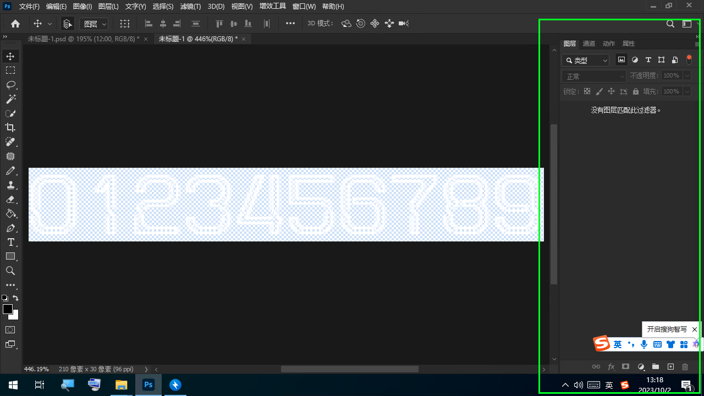Screen dimensions: 704x396
Task: Expand the 不透明度 opacity dropdown arrow
Action: tap(685, 76)
